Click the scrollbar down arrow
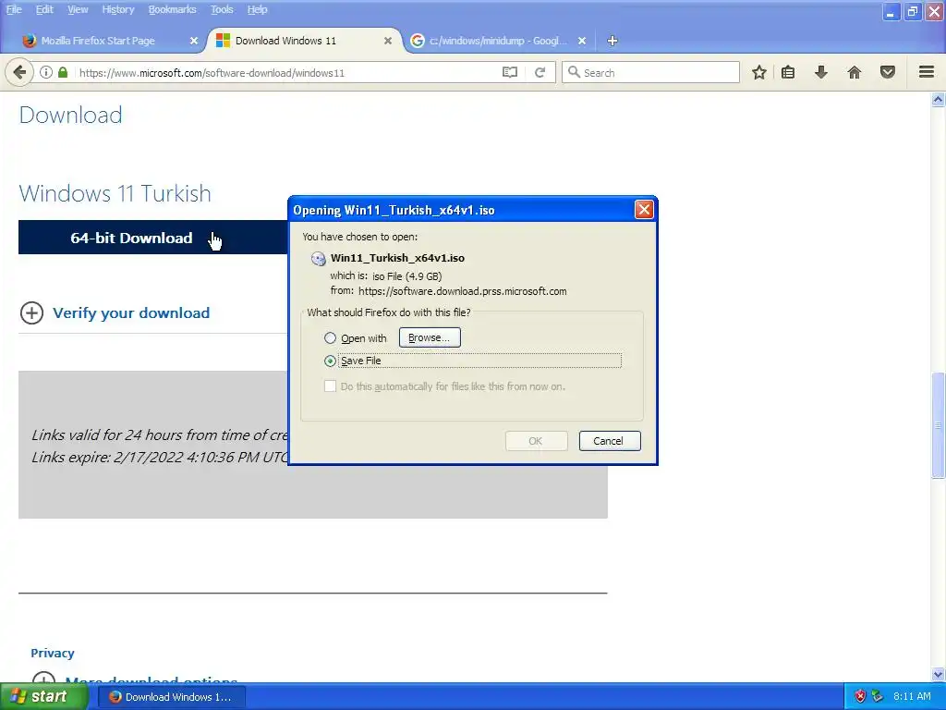 tap(939, 674)
